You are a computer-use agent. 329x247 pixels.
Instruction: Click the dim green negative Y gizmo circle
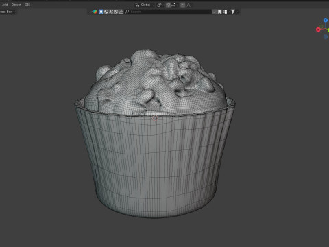click(x=321, y=27)
